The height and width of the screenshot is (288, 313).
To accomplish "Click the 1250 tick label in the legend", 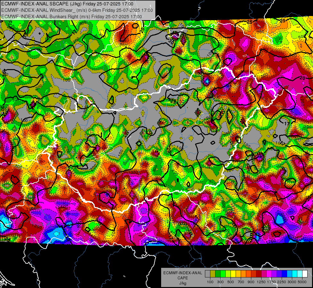I will (x=261, y=282).
